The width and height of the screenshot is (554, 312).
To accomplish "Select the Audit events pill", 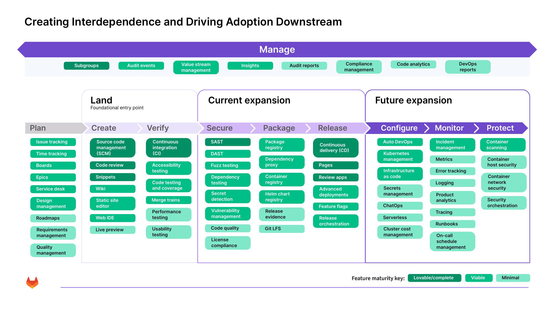I will click(x=141, y=66).
